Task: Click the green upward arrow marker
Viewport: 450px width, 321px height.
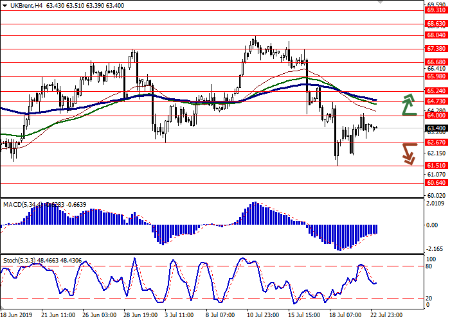Action: pyautogui.click(x=409, y=104)
